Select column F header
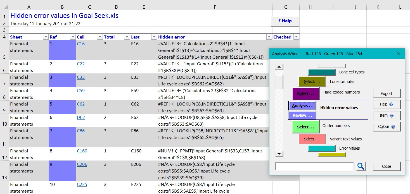The width and height of the screenshot is (410, 194). click(215, 7)
